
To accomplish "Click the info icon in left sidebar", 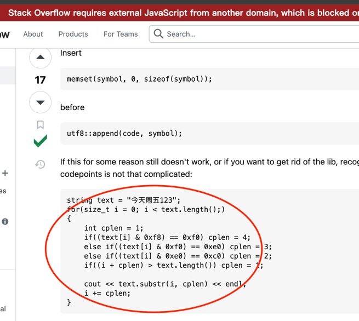I will click(x=5, y=221).
